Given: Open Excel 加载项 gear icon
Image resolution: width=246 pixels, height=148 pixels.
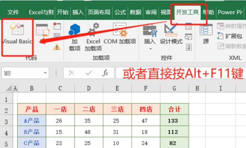Looking at the screenshot, I should [x=93, y=37].
